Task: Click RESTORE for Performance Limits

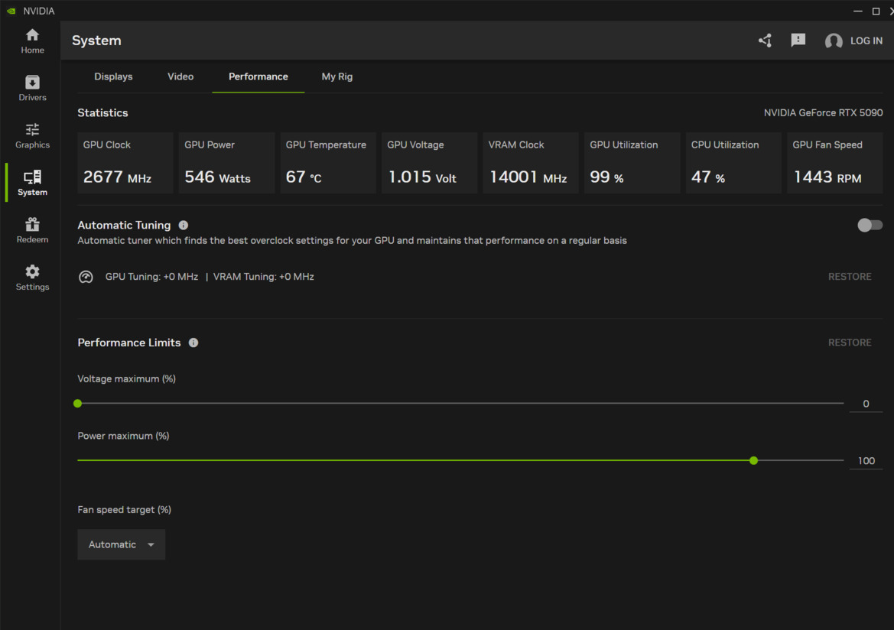Action: click(x=850, y=343)
